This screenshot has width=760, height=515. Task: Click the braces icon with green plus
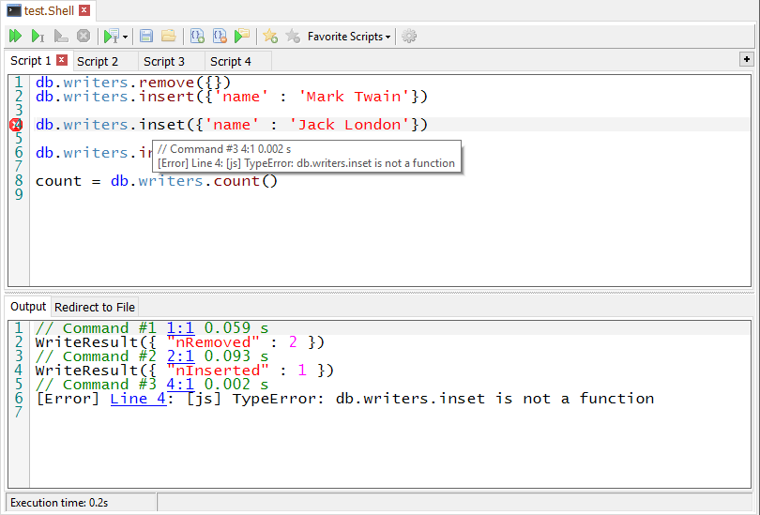(197, 37)
